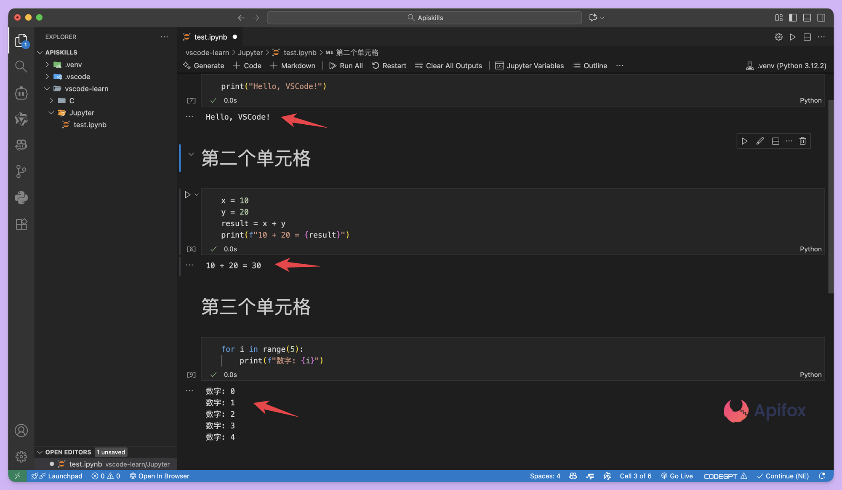Toggle the primary sidebar layout button
This screenshot has width=842, height=490.
tap(793, 18)
